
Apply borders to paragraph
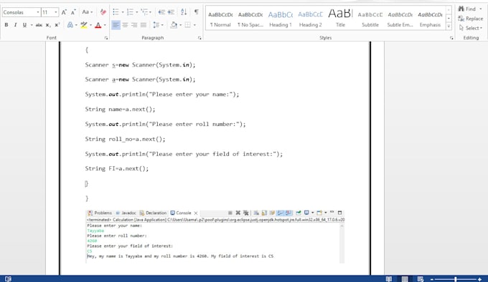[x=188, y=25]
